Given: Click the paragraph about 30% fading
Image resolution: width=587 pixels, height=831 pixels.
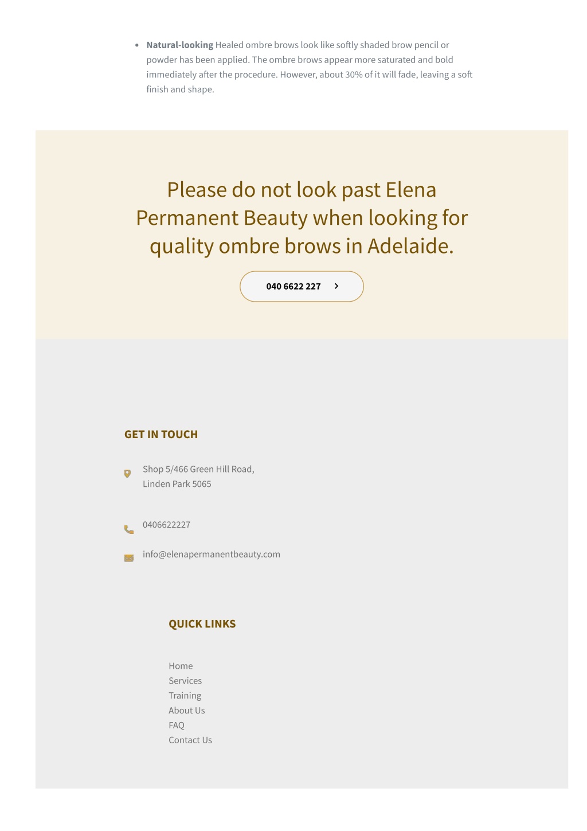Looking at the screenshot, I should 310,67.
